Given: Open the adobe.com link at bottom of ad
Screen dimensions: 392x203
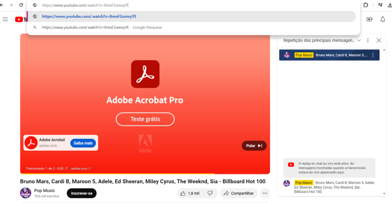Looking at the screenshot, I should pos(81,169).
